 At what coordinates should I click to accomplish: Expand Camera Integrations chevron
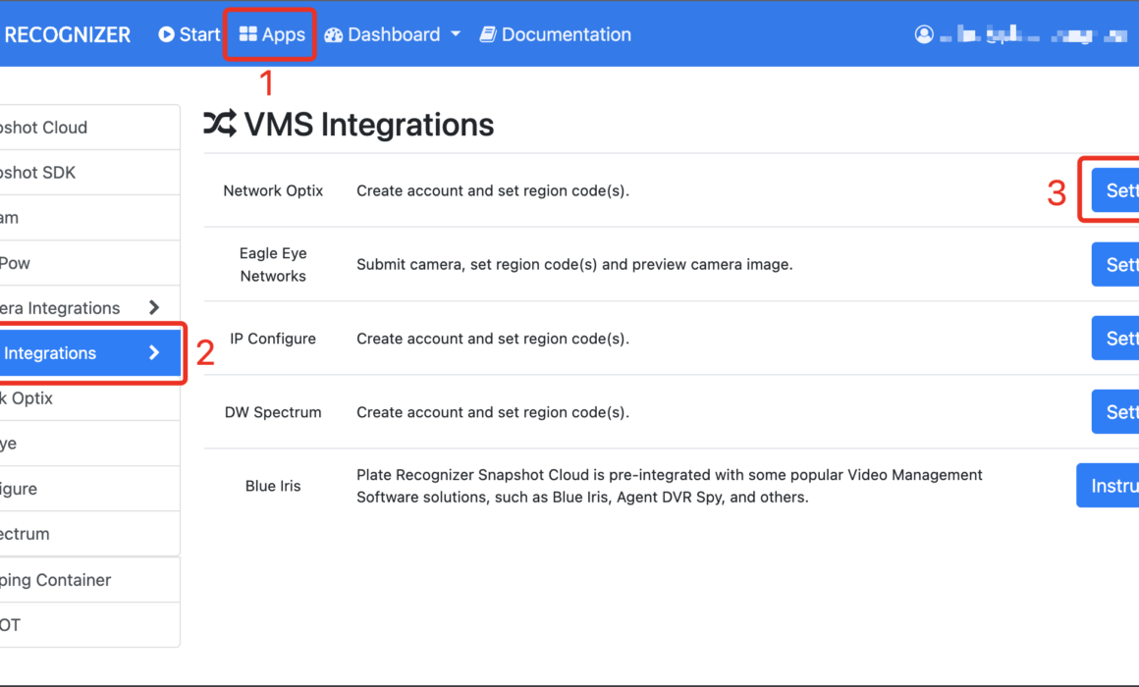point(154,308)
